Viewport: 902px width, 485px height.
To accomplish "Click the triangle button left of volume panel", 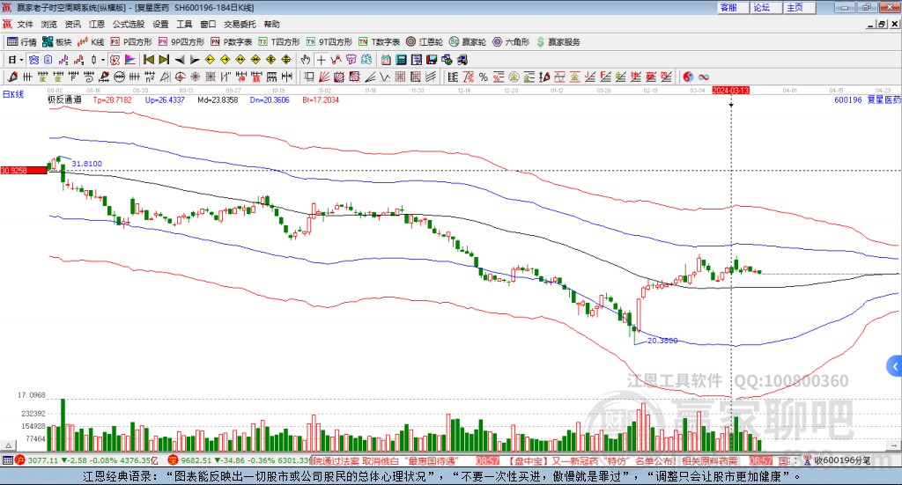I will pyautogui.click(x=8, y=445).
